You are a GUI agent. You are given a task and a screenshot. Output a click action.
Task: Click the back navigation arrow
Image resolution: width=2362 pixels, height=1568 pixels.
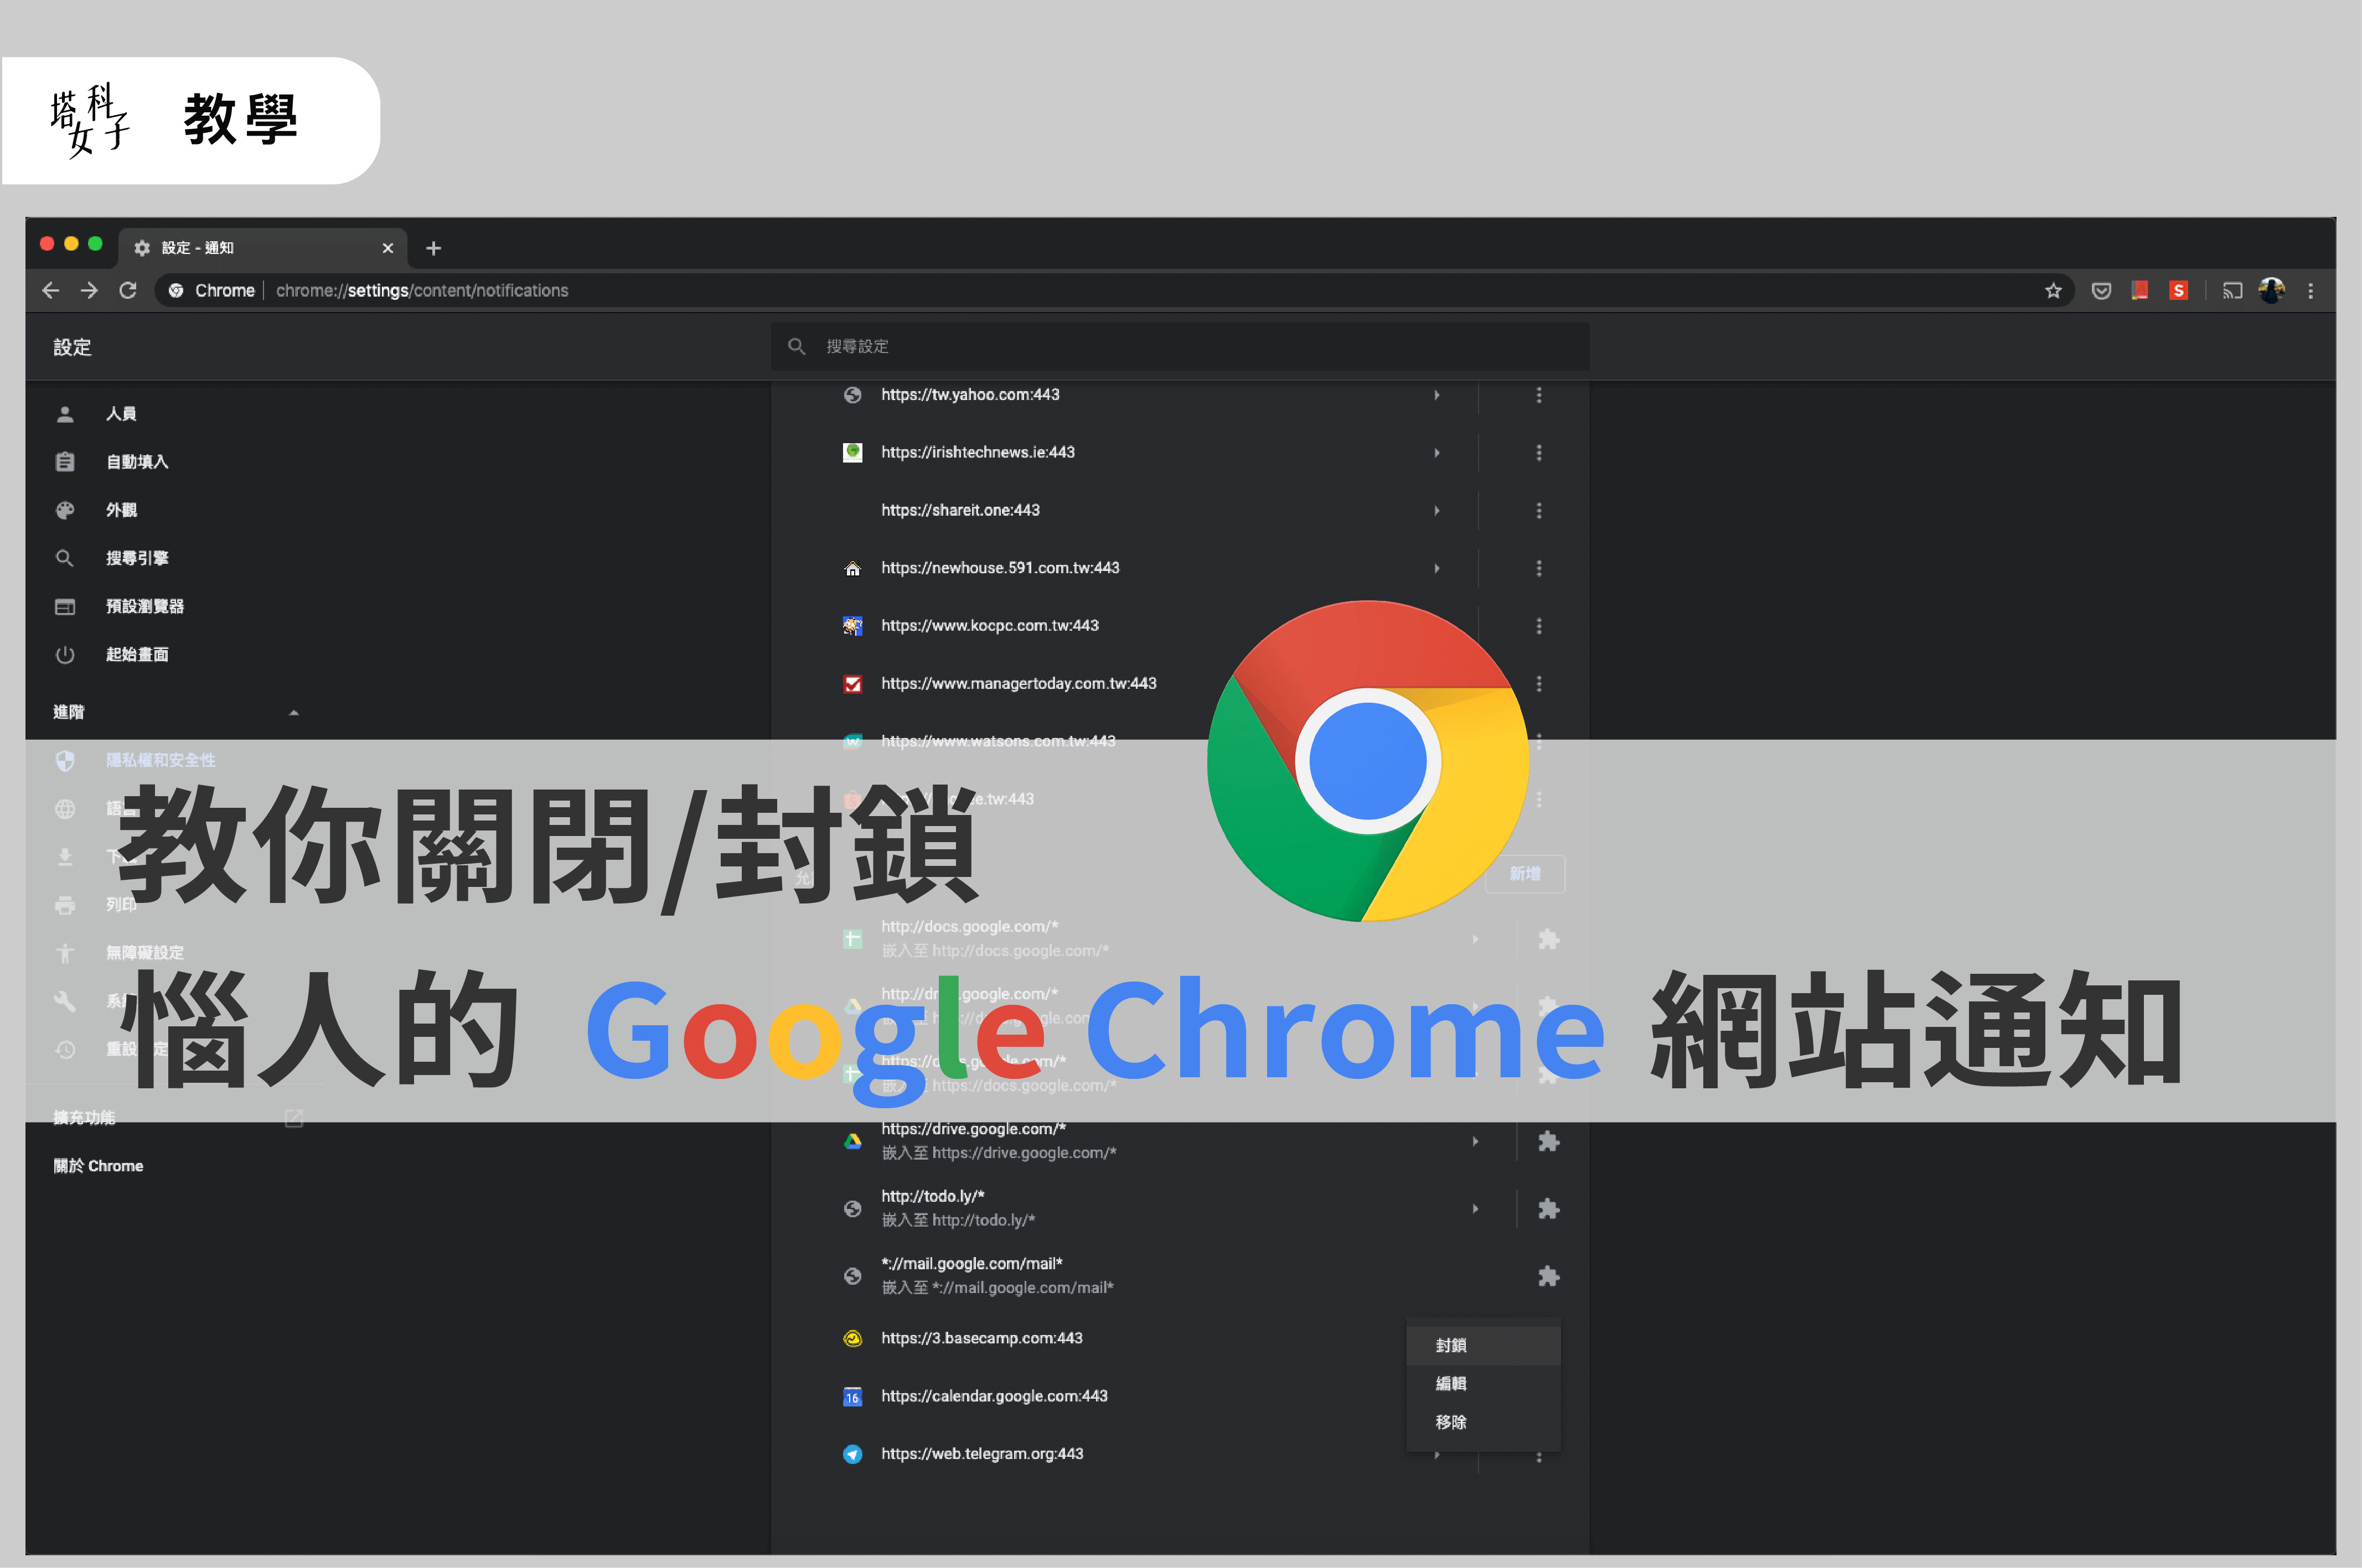(x=51, y=290)
